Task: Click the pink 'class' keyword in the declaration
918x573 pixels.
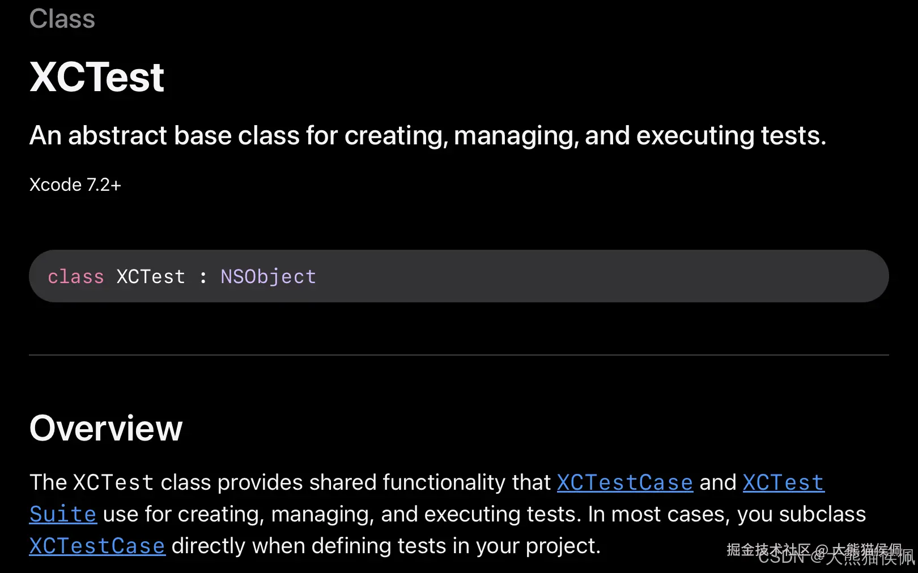Action: pyautogui.click(x=76, y=277)
